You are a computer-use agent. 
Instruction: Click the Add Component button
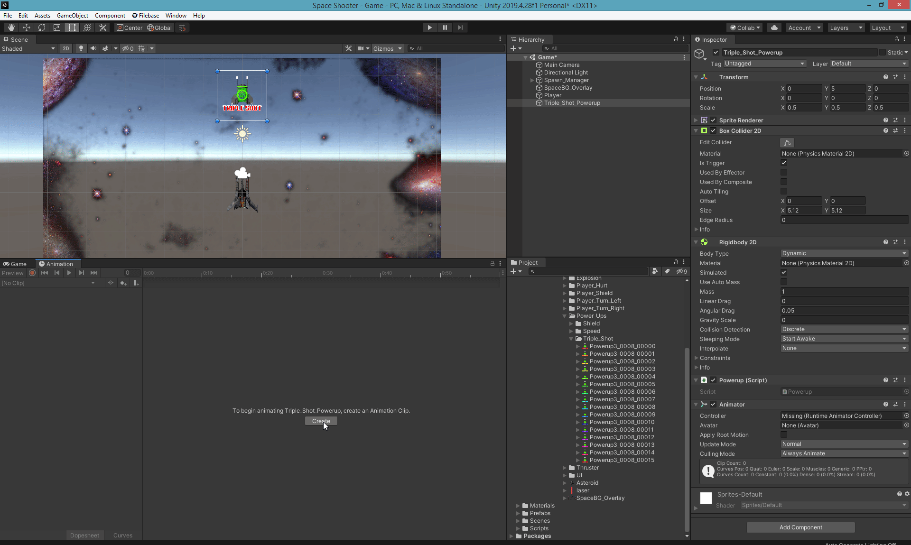[800, 527]
